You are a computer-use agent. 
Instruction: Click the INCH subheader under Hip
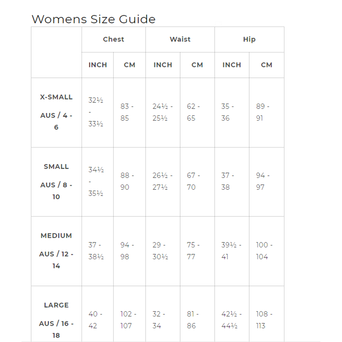point(232,65)
